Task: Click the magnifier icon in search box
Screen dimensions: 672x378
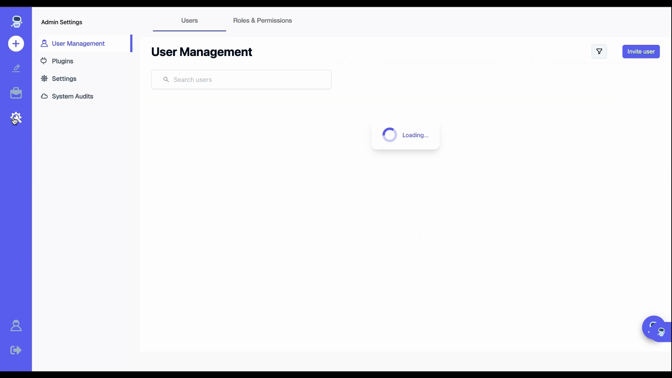Action: 166,80
